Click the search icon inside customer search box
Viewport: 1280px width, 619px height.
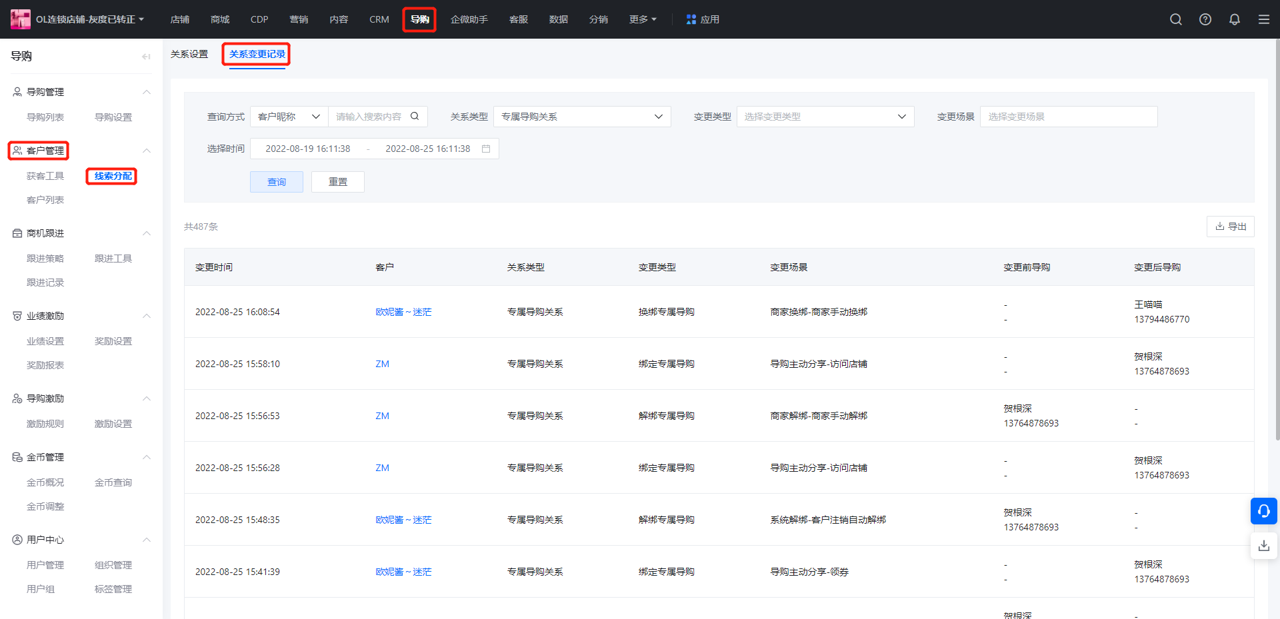(415, 117)
